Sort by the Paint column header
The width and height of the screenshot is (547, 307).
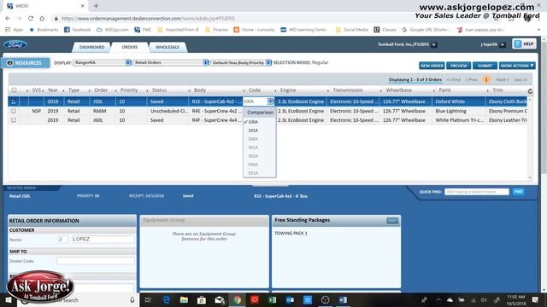point(444,90)
